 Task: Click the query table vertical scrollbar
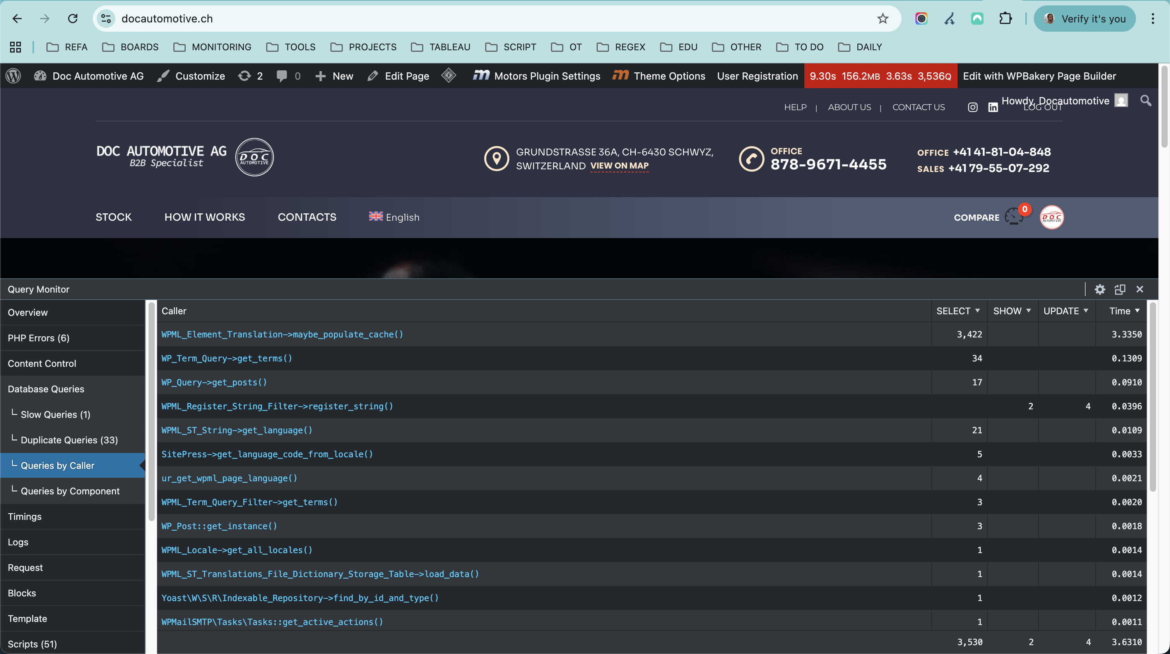pyautogui.click(x=1152, y=397)
